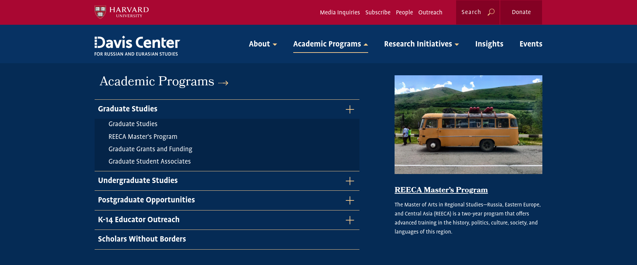Select Postgraduate Opportunities section title

[x=146, y=200]
